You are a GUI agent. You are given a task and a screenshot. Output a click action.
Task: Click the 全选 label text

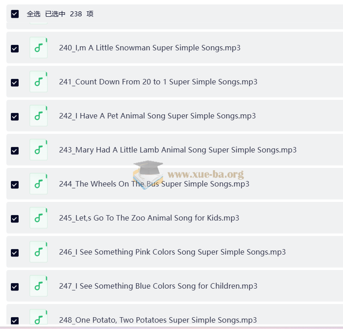pos(34,14)
